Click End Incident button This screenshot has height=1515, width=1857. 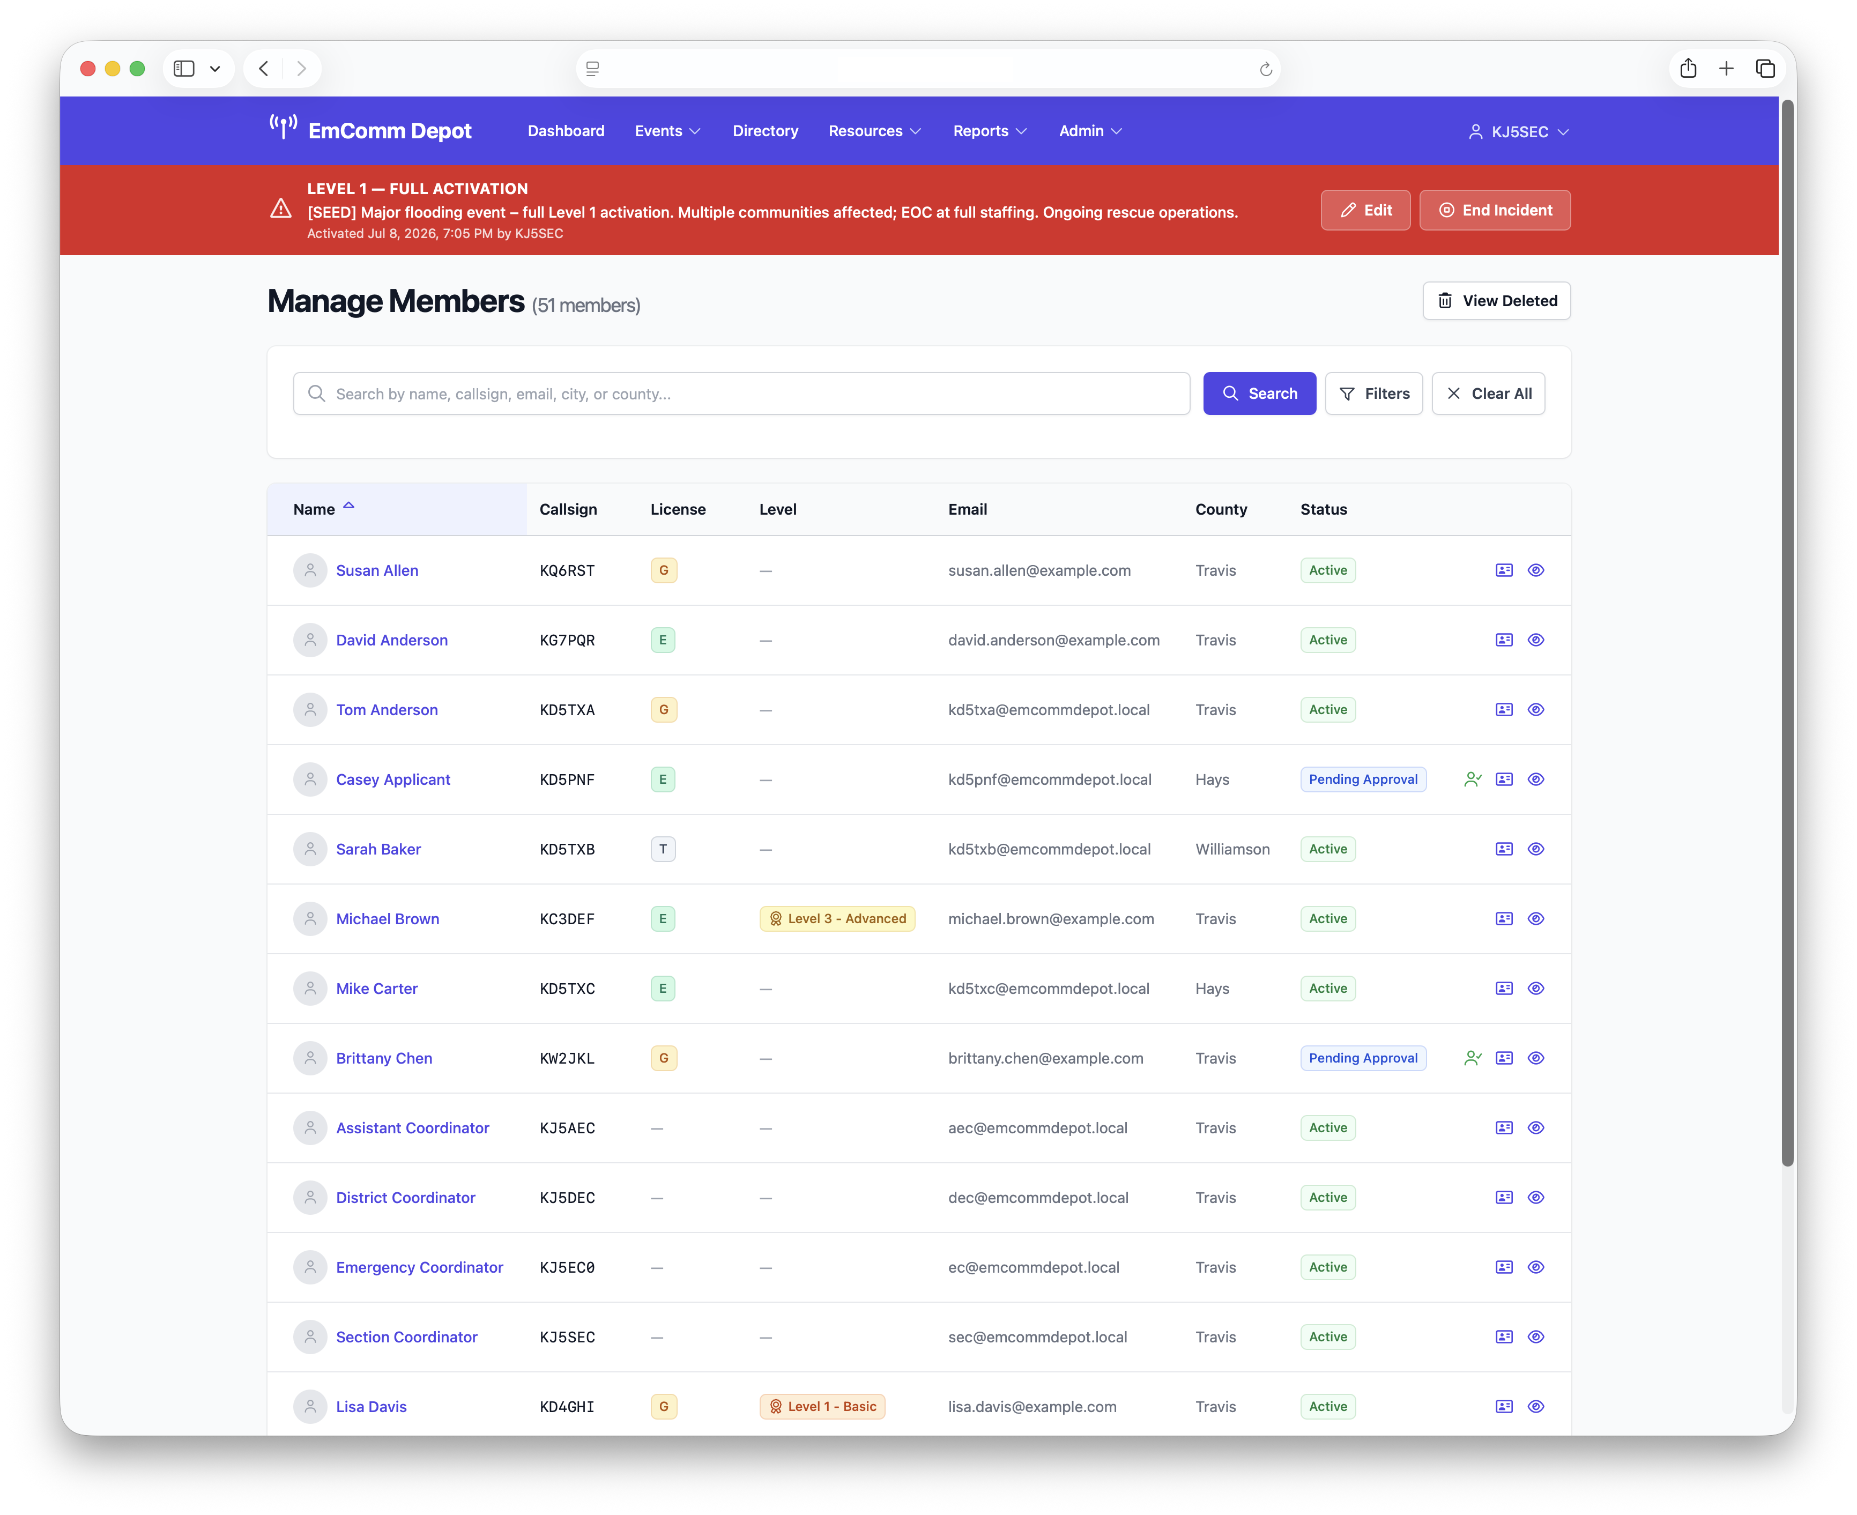[1495, 210]
